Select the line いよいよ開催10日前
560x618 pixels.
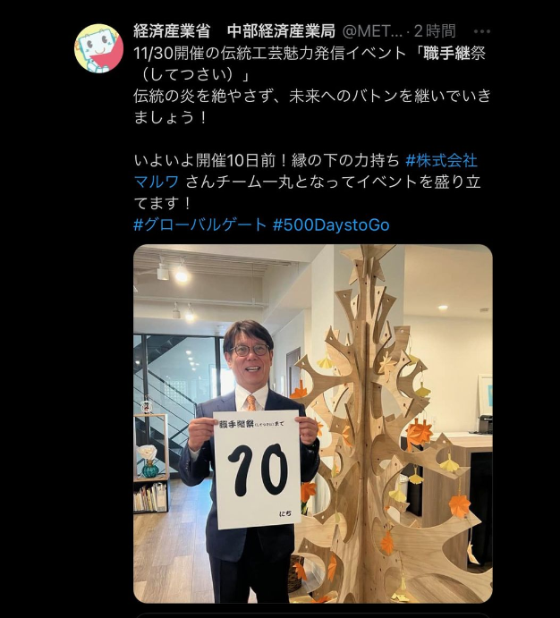coord(267,160)
